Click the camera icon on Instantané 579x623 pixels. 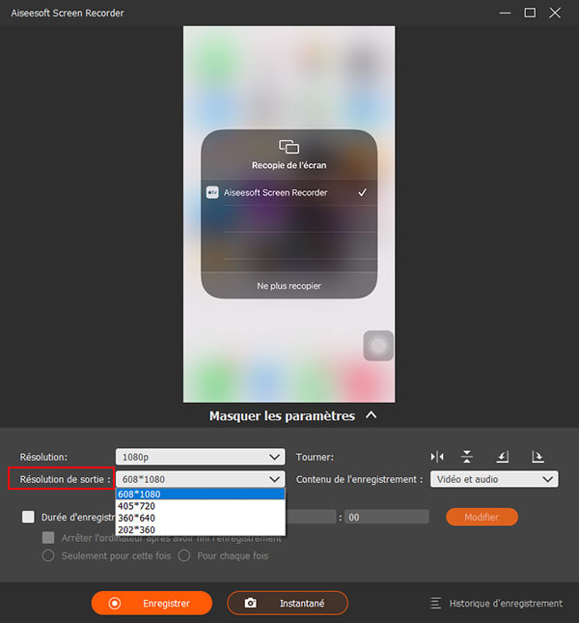click(x=251, y=603)
